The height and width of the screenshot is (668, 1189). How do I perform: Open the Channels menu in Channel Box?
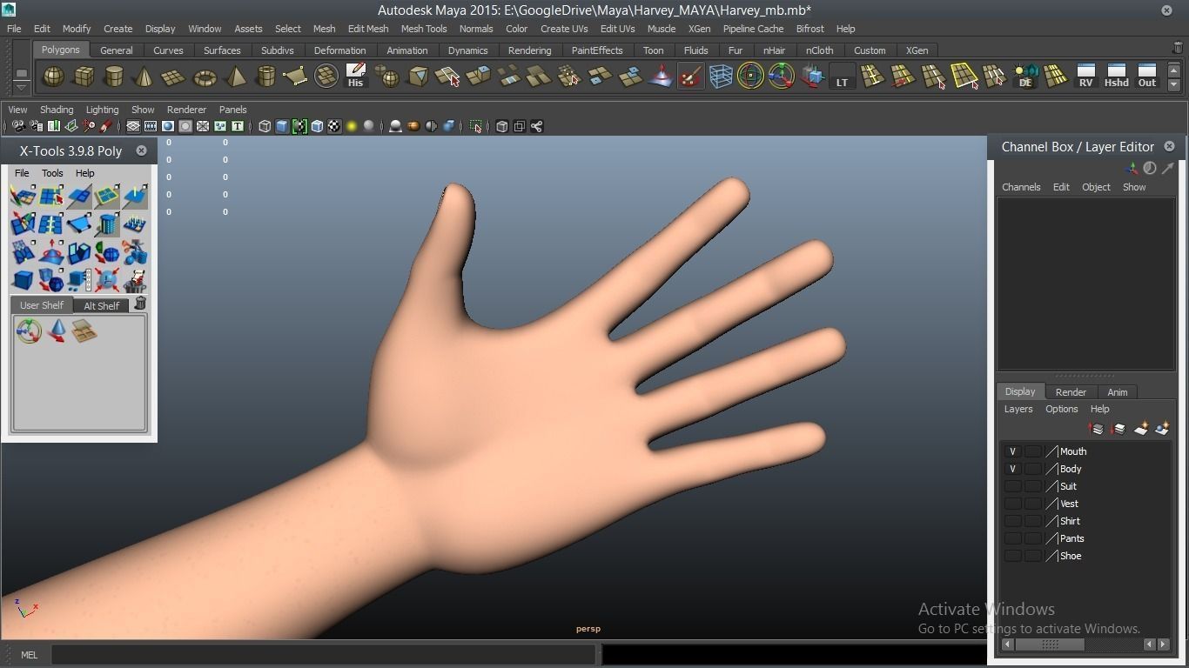1021,187
